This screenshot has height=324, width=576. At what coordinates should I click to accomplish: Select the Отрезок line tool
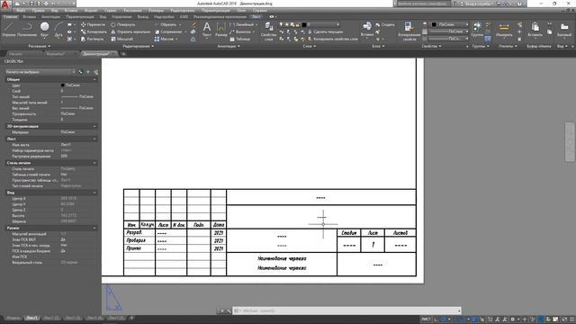[8, 30]
